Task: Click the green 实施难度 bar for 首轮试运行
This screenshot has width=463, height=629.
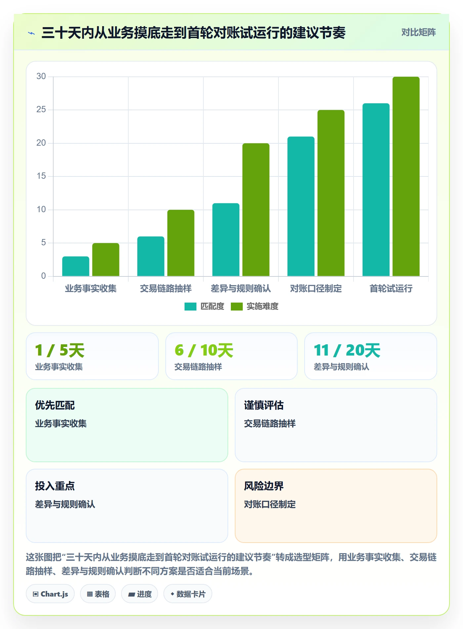Action: pyautogui.click(x=406, y=176)
